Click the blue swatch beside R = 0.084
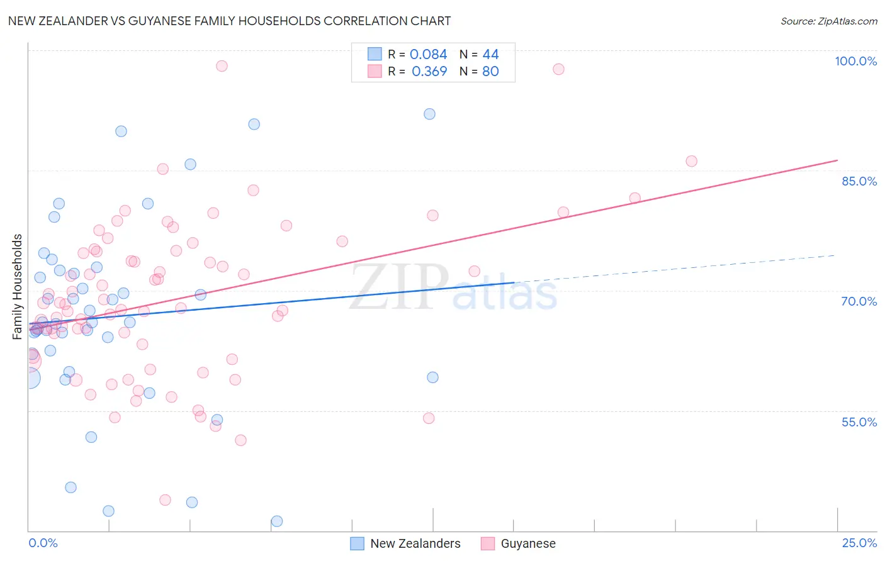Screen dimensions: 885x561 coord(375,54)
